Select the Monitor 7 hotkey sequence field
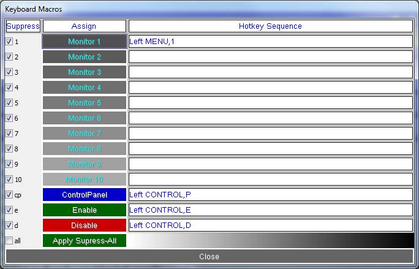Image resolution: width=419 pixels, height=269 pixels. pos(271,133)
